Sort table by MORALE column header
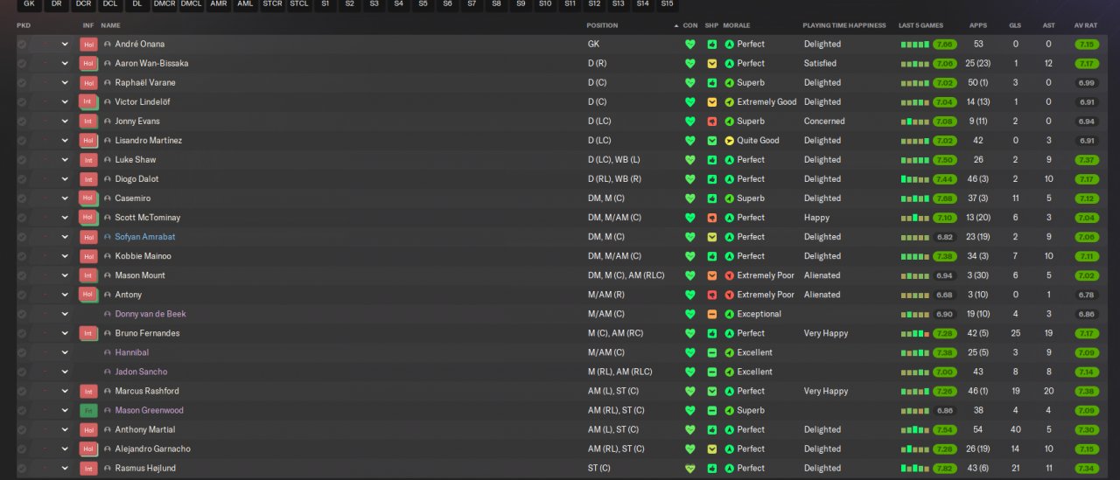Image resolution: width=1120 pixels, height=480 pixels. [737, 25]
